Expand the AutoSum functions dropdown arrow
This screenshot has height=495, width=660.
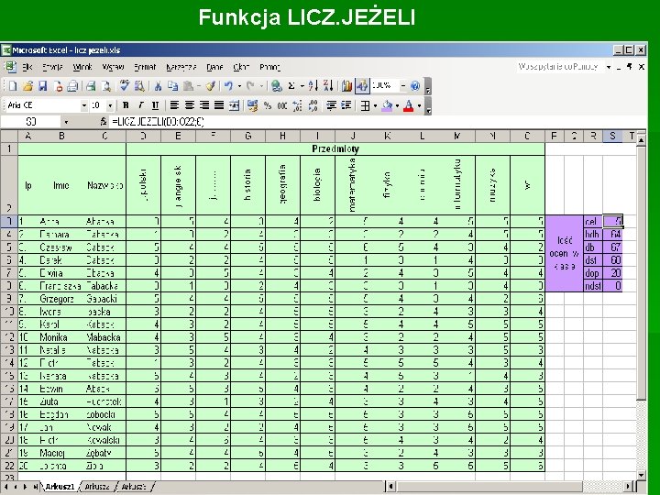(302, 86)
